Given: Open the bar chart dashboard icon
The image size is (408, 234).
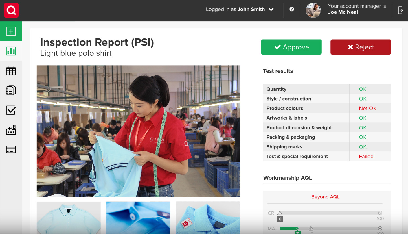Looking at the screenshot, I should (11, 51).
